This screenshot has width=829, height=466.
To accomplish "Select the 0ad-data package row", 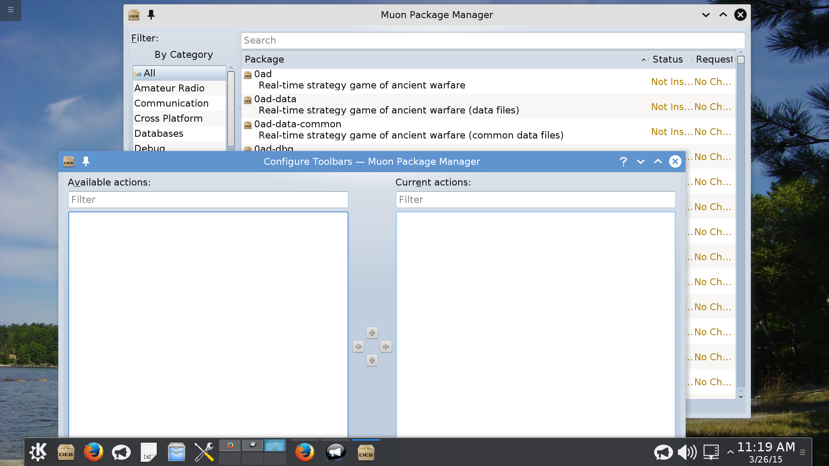I will point(488,106).
